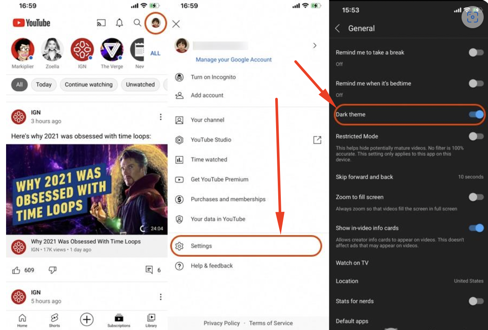Open IGN channel avatar in subscriptions row

82,49
